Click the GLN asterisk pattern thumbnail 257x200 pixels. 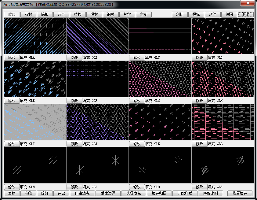coord(97,165)
